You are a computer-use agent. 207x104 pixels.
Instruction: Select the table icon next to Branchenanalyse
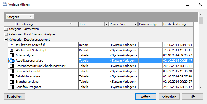pos(12,82)
